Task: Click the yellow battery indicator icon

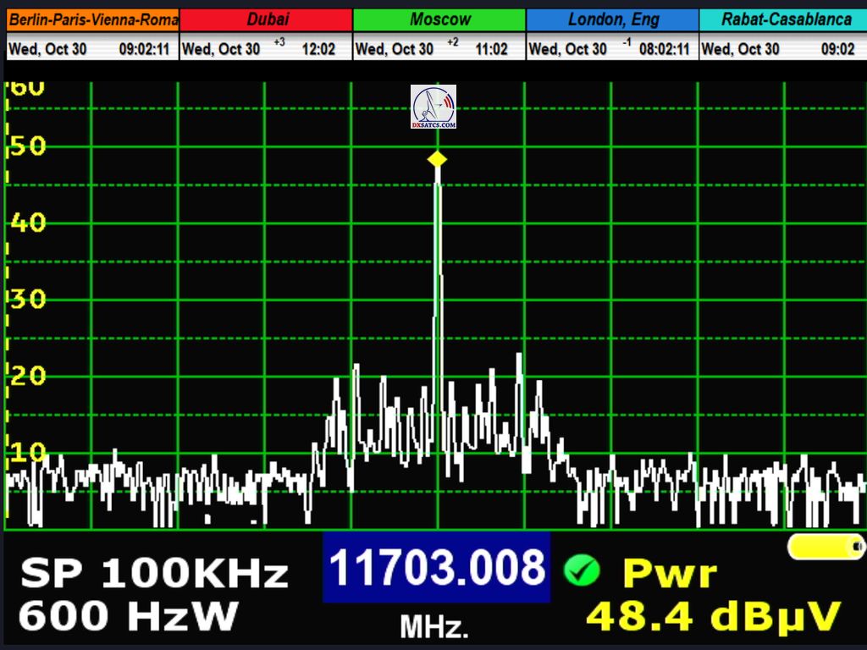Action: 826,547
